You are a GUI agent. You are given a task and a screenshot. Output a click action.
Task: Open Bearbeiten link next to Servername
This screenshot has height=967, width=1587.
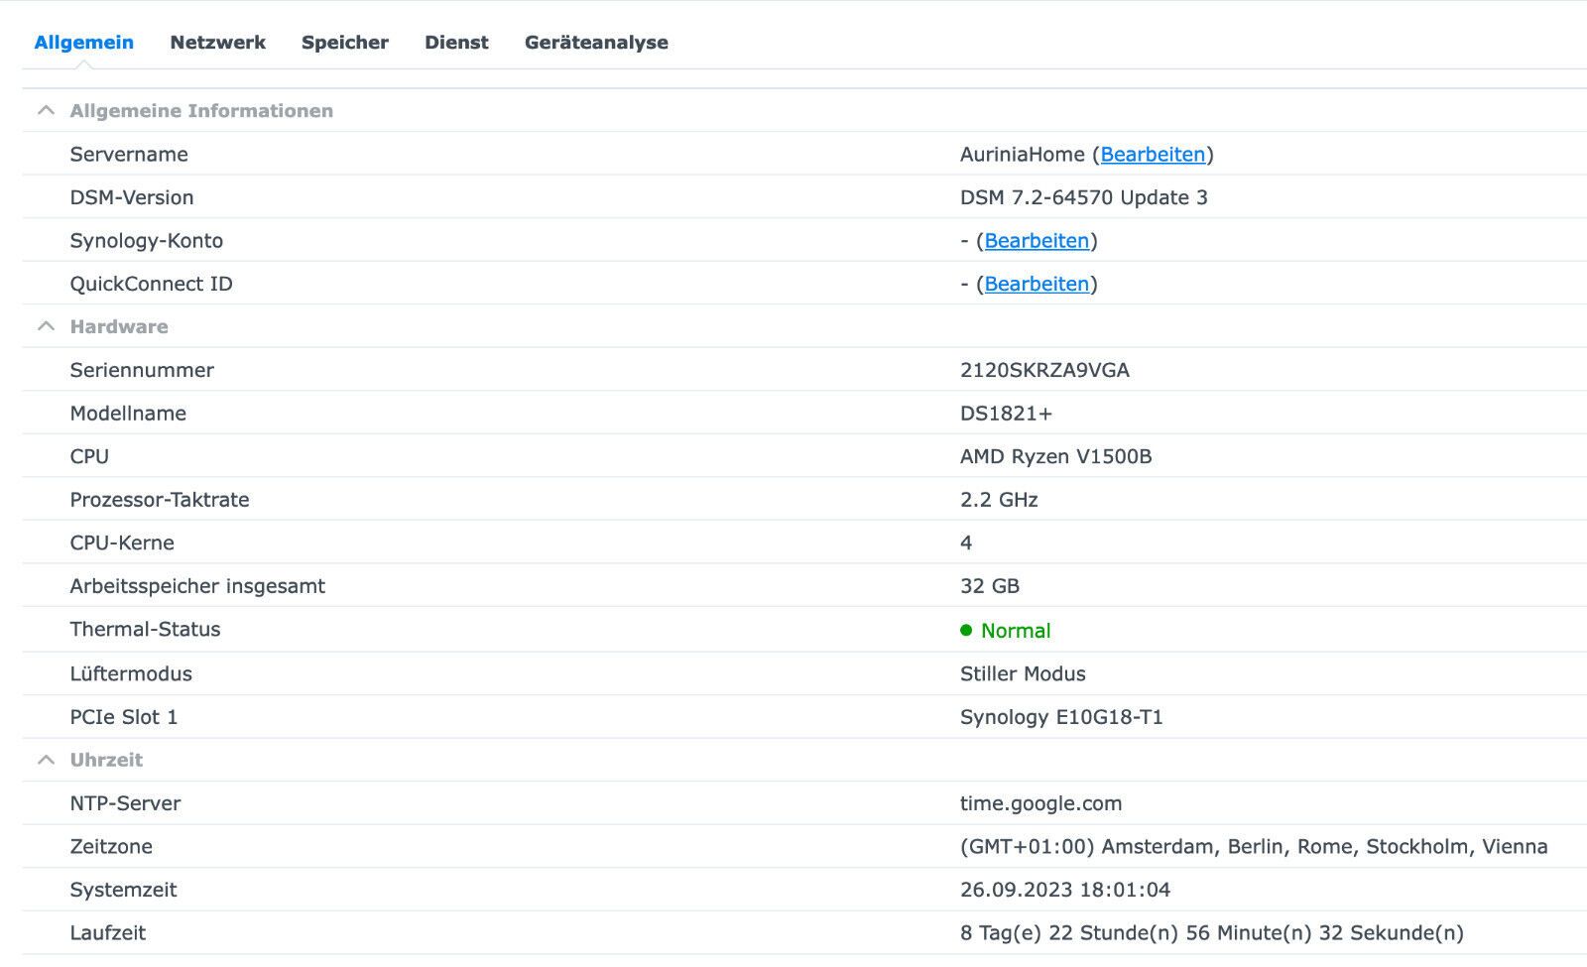click(x=1154, y=154)
